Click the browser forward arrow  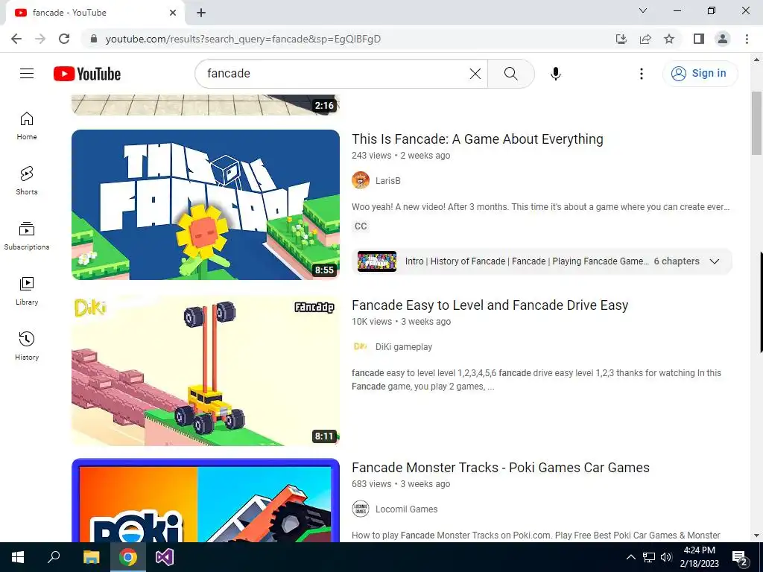point(40,39)
